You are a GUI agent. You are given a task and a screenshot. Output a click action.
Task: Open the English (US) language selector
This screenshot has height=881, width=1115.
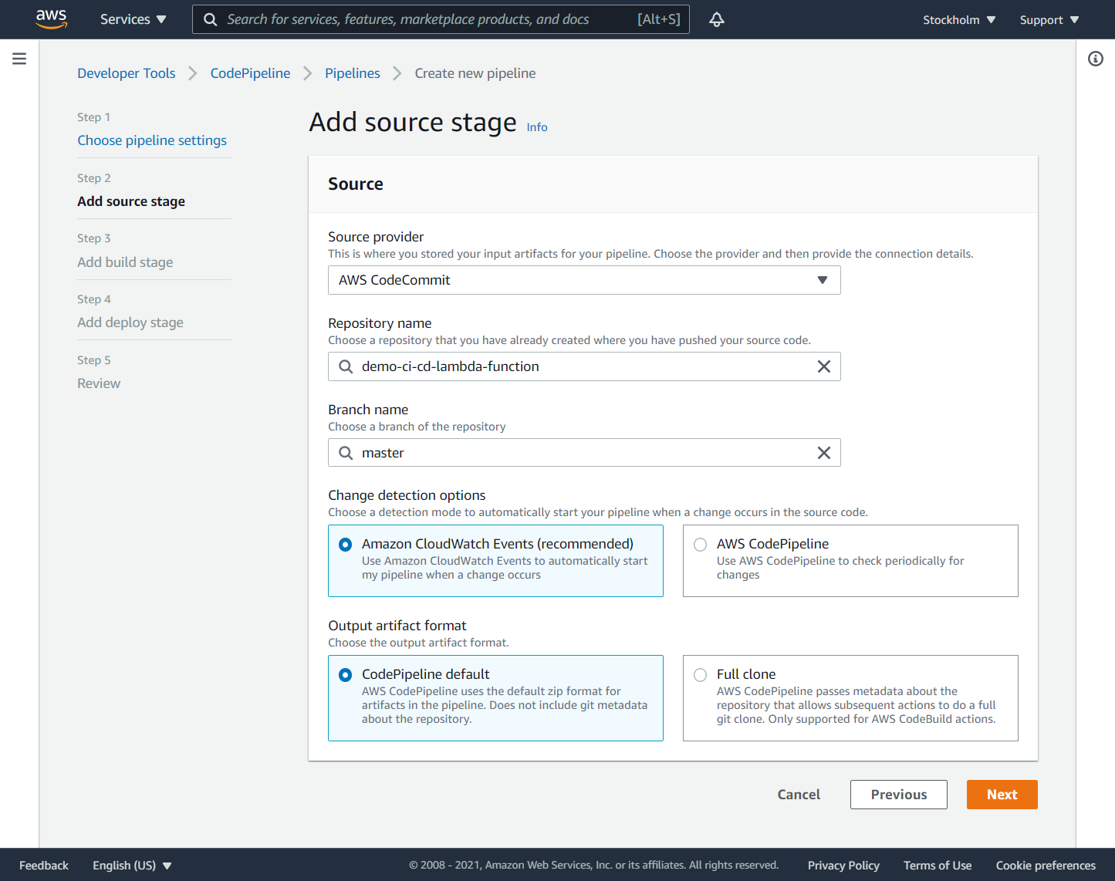[x=132, y=866]
